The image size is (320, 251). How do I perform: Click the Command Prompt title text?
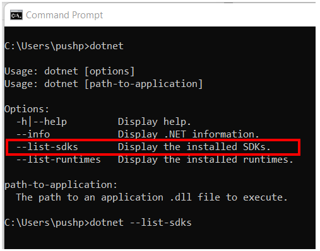coord(64,15)
